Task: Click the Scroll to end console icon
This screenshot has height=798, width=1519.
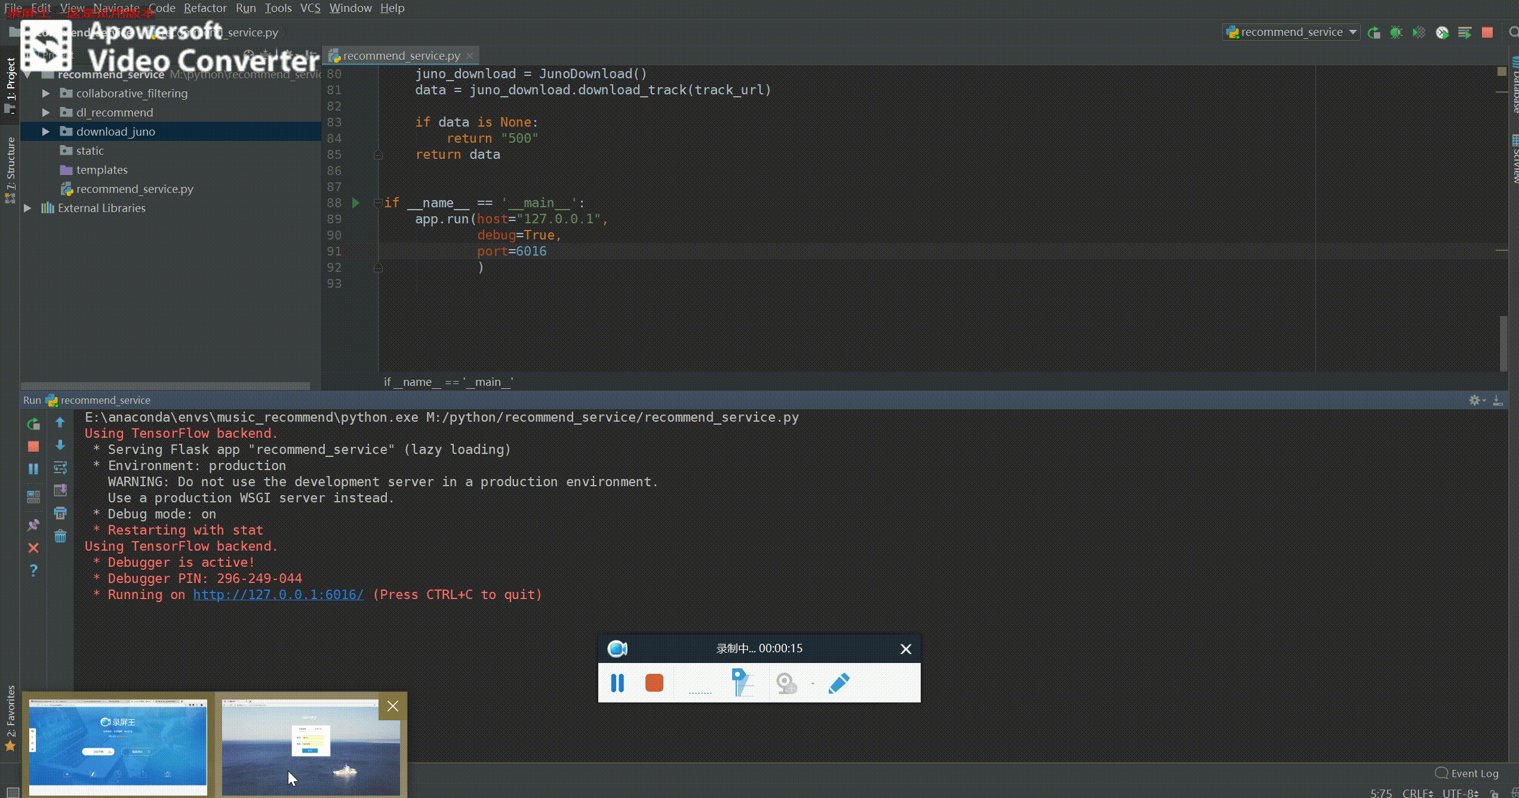Action: 60,490
